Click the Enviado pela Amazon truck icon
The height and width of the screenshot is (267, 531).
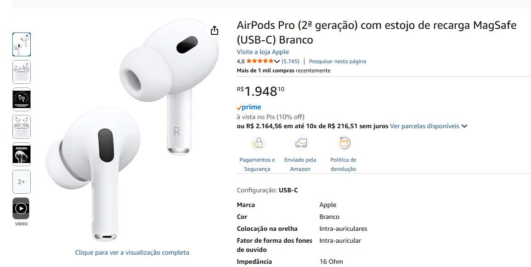point(301,143)
